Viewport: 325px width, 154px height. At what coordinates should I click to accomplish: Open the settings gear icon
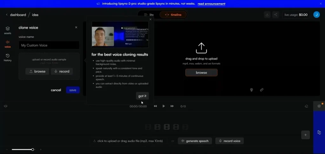[x=319, y=106]
